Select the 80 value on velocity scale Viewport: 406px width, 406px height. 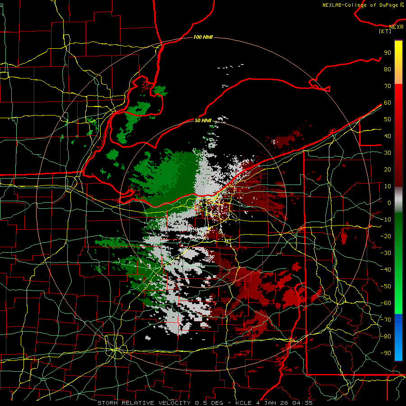pos(388,69)
